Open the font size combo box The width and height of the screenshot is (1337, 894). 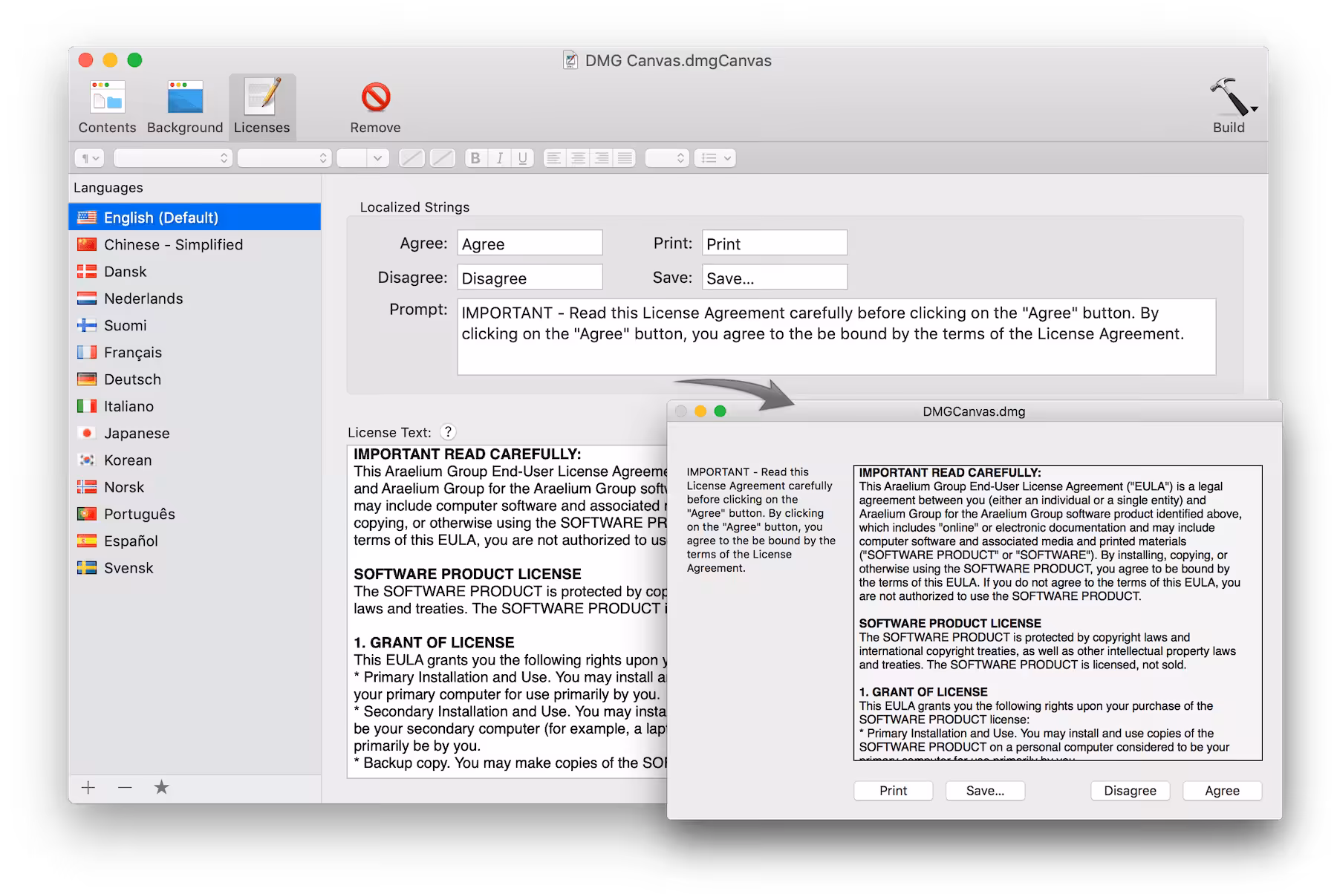362,158
